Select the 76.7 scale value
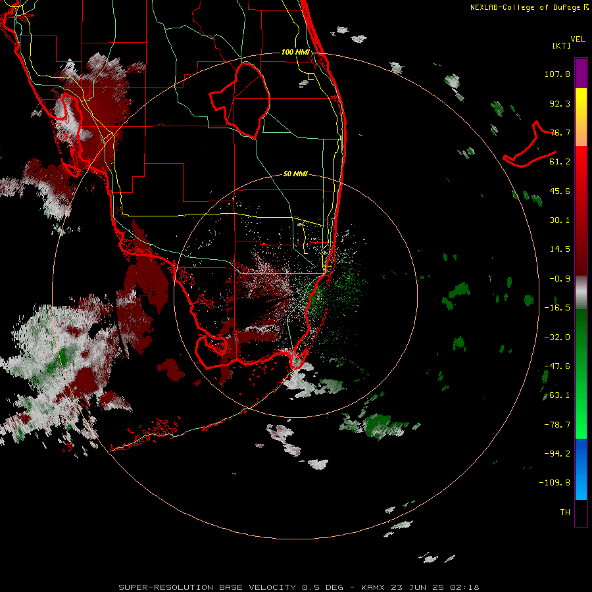This screenshot has width=592, height=592. pyautogui.click(x=560, y=132)
